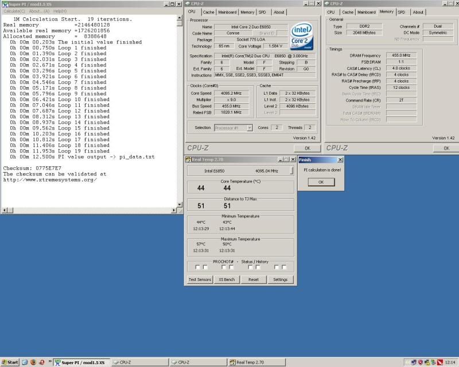459x367 pixels.
Task: Click the Test Sensors button in Real Temp
Action: click(x=200, y=279)
